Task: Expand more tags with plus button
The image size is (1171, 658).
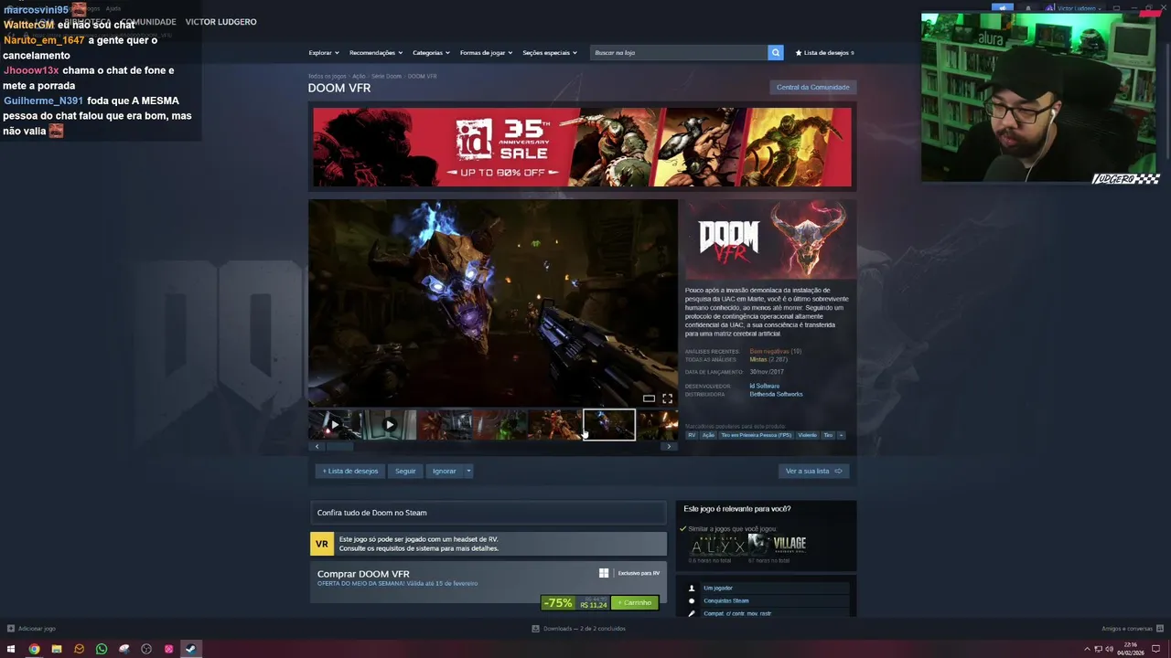Action: pyautogui.click(x=841, y=435)
